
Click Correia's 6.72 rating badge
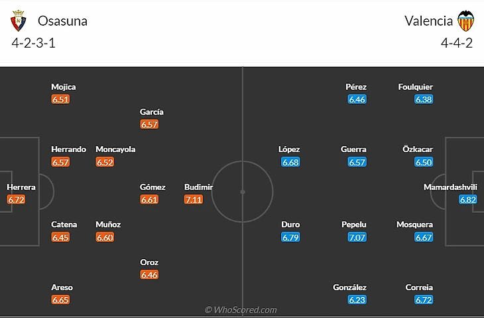click(424, 300)
